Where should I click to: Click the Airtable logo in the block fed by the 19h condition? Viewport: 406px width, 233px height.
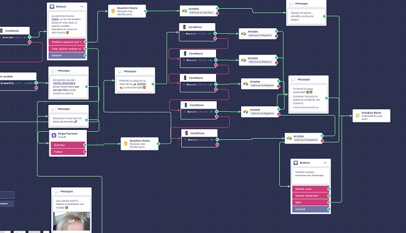point(245,84)
